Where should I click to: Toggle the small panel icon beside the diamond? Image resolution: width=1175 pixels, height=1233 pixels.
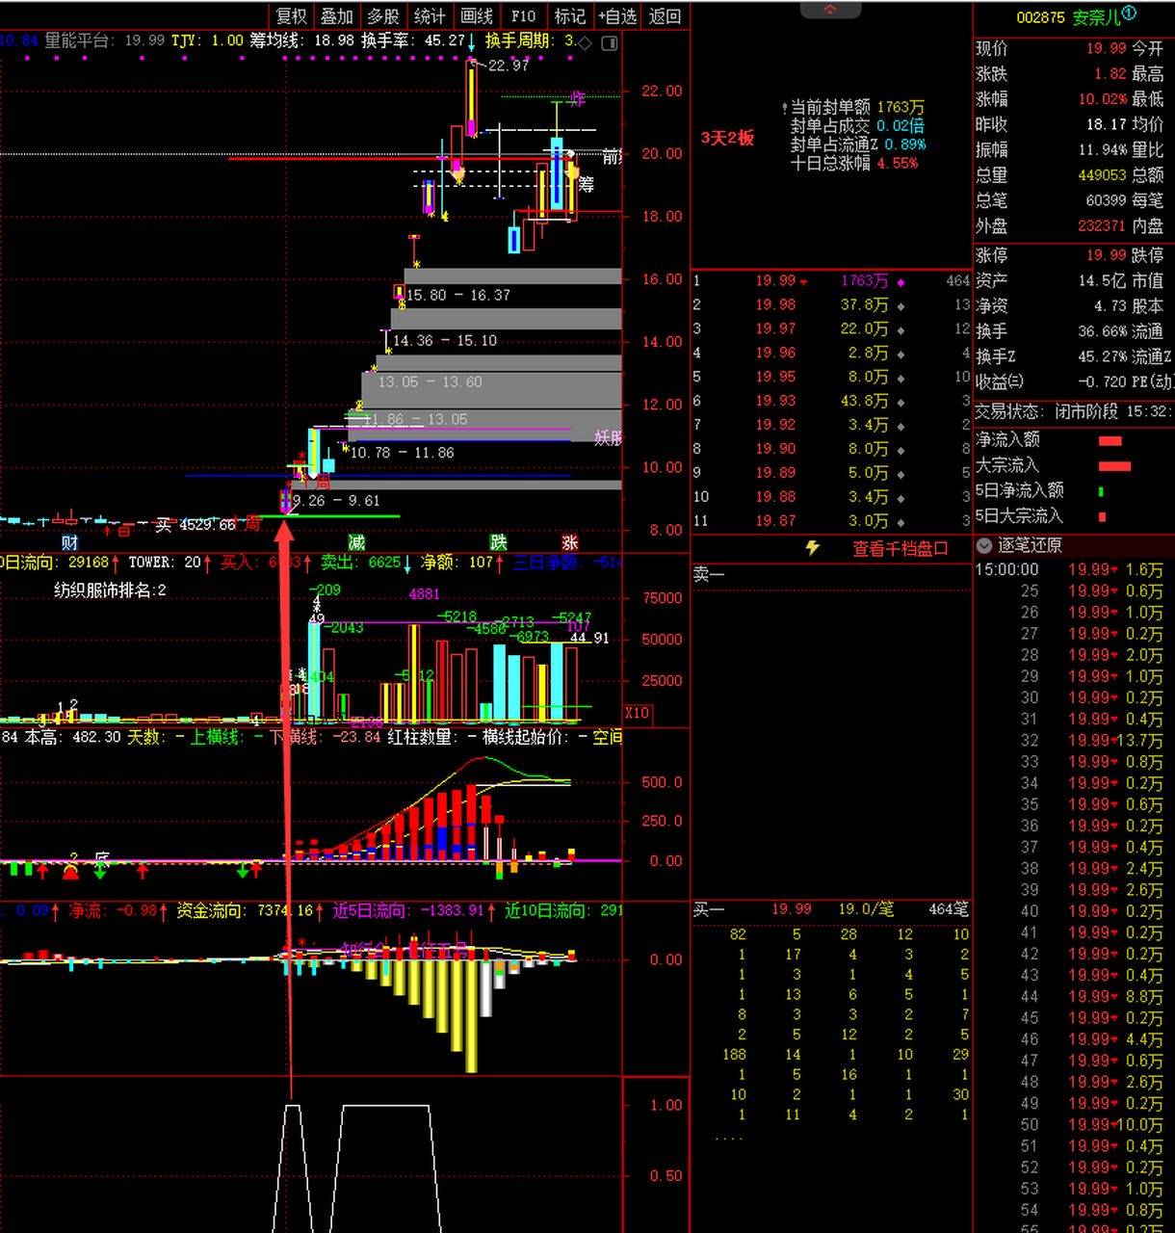click(609, 43)
